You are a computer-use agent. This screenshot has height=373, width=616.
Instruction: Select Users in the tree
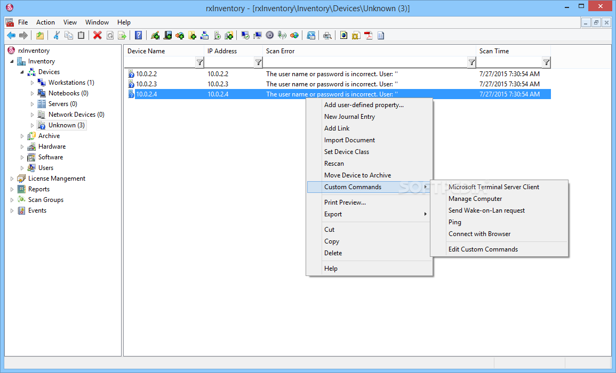pyautogui.click(x=45, y=168)
